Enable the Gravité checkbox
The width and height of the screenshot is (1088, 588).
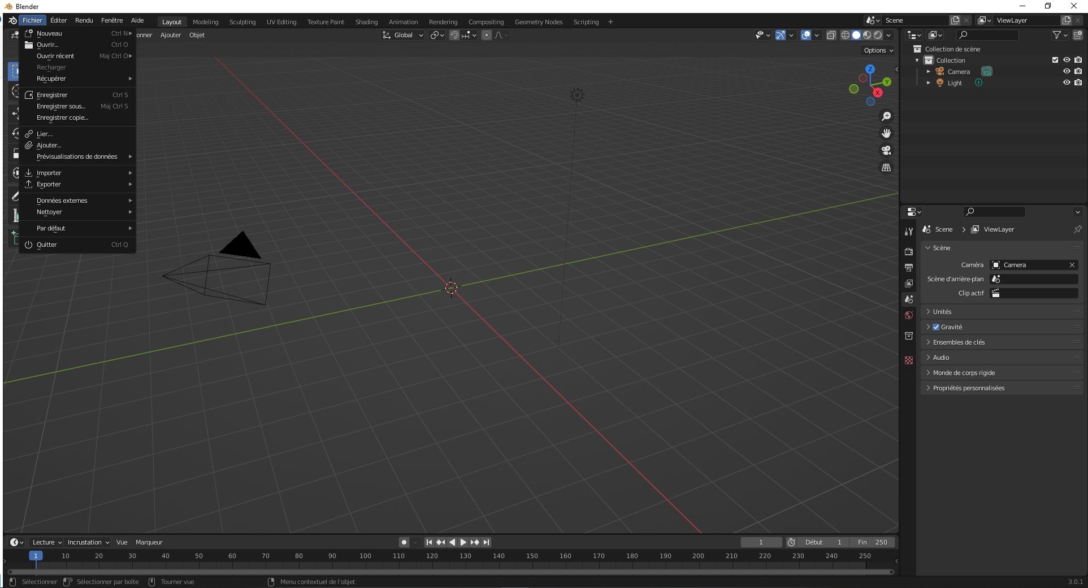click(936, 327)
